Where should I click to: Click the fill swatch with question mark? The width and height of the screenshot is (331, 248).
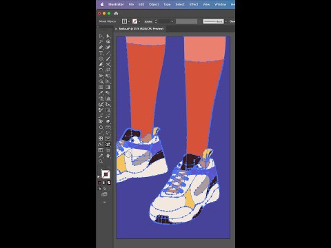[x=124, y=21]
